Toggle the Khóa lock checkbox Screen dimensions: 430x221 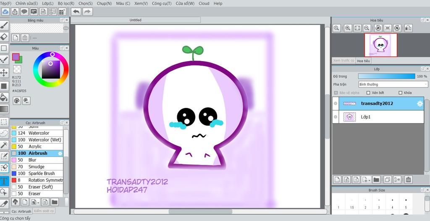coord(400,93)
